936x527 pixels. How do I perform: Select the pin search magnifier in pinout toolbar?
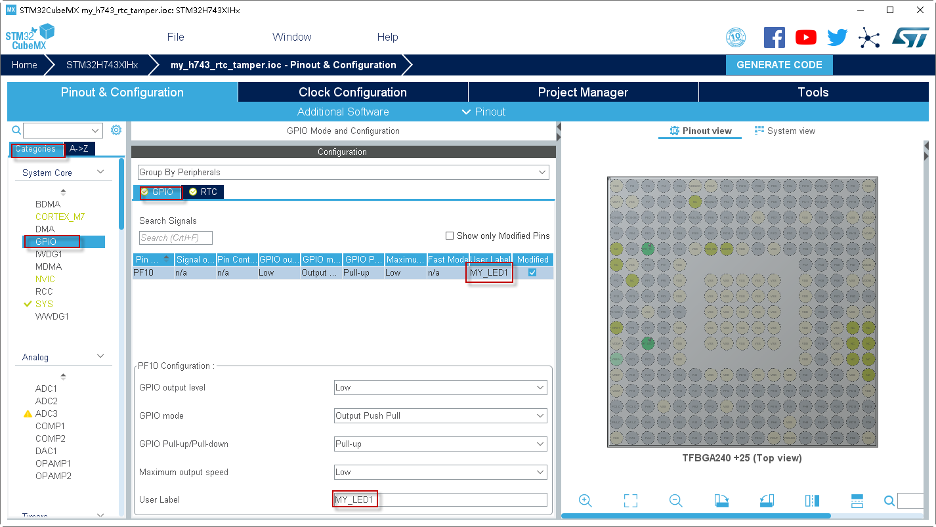click(889, 500)
